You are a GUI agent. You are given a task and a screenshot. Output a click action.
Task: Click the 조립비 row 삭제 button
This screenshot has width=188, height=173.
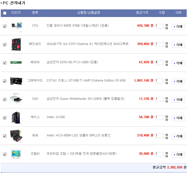point(178,155)
